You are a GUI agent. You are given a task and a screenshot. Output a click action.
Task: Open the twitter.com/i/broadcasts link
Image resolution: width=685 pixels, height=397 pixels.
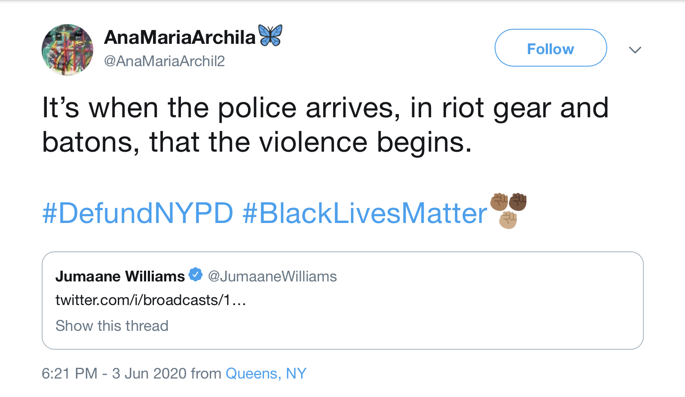[150, 300]
